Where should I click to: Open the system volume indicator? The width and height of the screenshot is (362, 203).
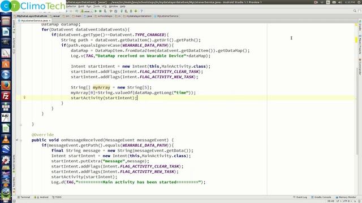340,2
